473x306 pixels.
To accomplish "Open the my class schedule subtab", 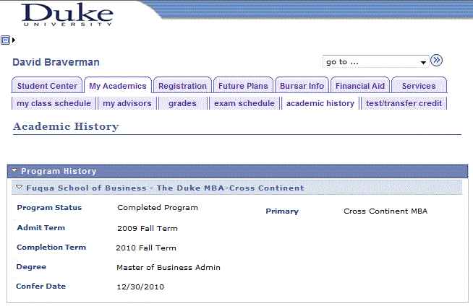I will (54, 103).
